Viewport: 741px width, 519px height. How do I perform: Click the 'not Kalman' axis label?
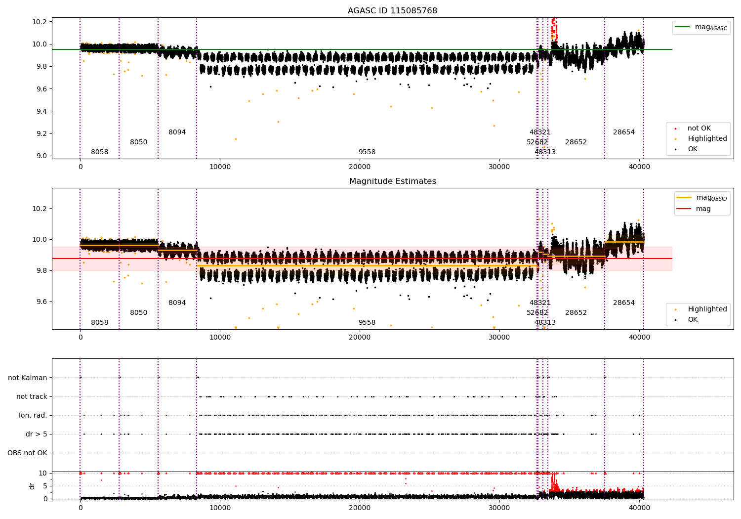[28, 378]
